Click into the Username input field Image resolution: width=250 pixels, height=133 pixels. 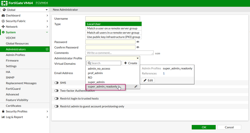point(113,19)
